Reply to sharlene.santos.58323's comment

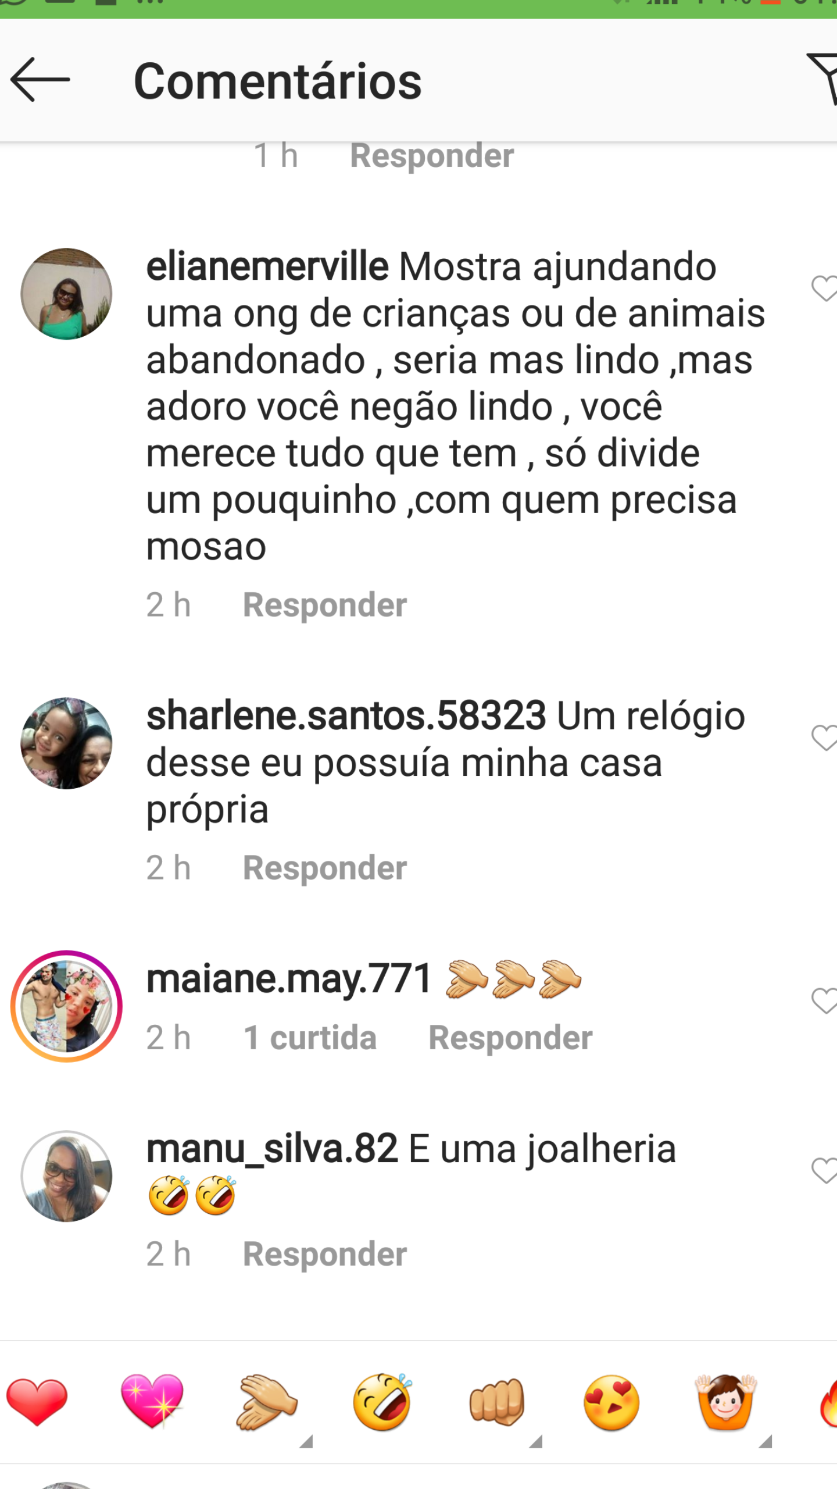click(325, 868)
